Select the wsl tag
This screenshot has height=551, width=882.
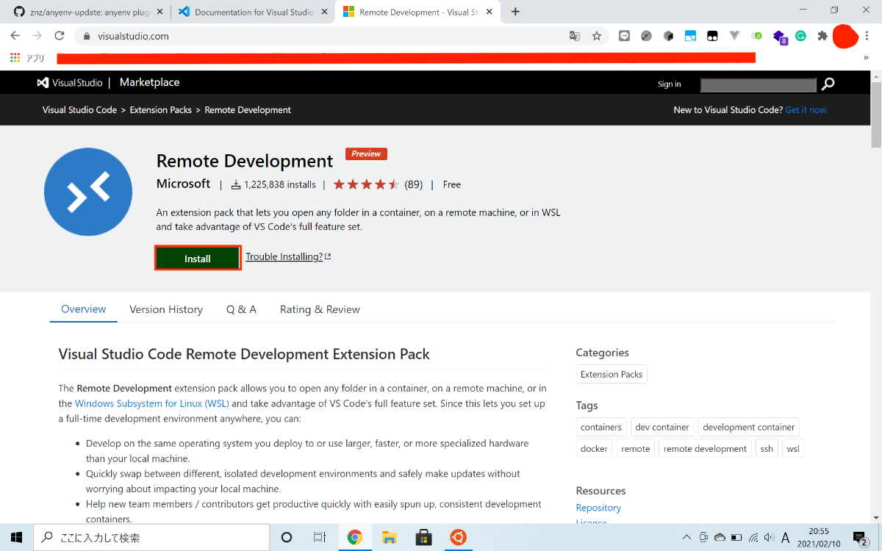coord(793,448)
